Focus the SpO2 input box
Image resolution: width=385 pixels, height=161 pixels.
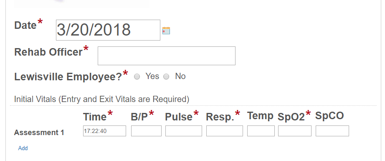point(295,131)
